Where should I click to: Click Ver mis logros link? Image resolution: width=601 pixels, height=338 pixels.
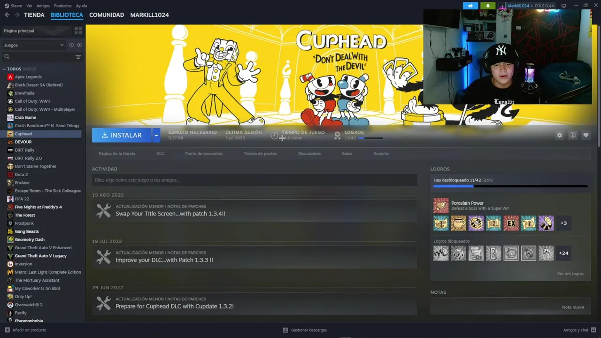(570, 274)
